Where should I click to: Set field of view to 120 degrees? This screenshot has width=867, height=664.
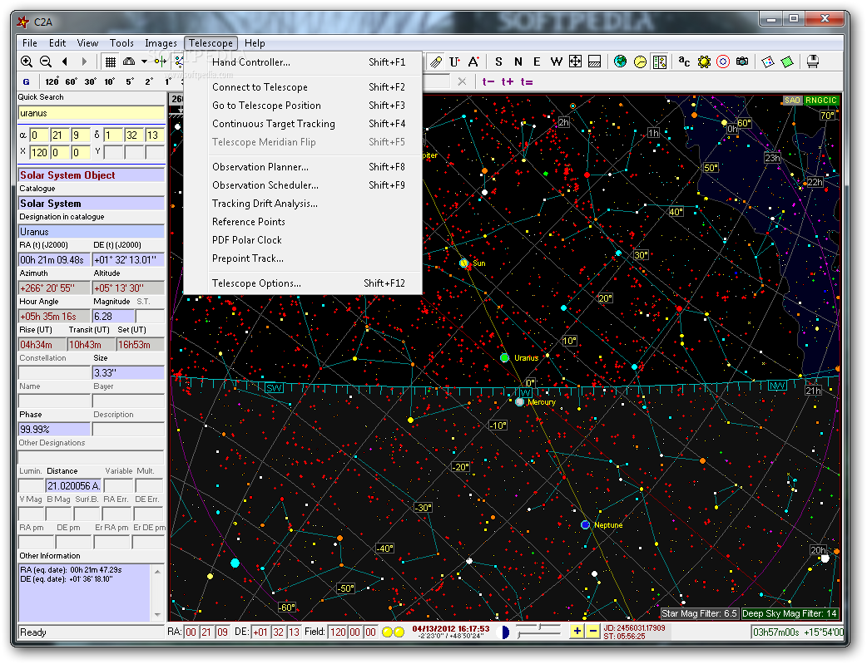(52, 81)
